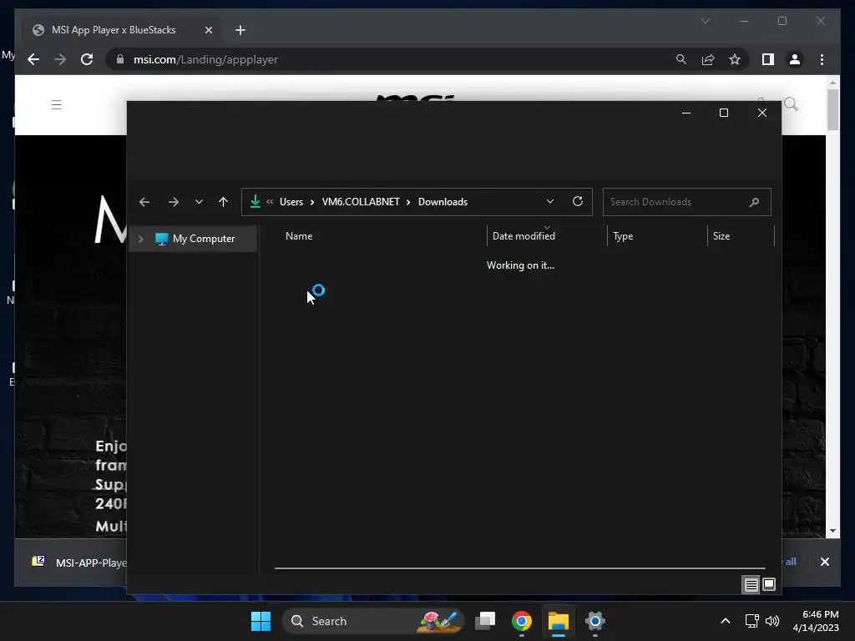Open the Windows Start menu
Viewport: 855px width, 641px height.
click(261, 621)
